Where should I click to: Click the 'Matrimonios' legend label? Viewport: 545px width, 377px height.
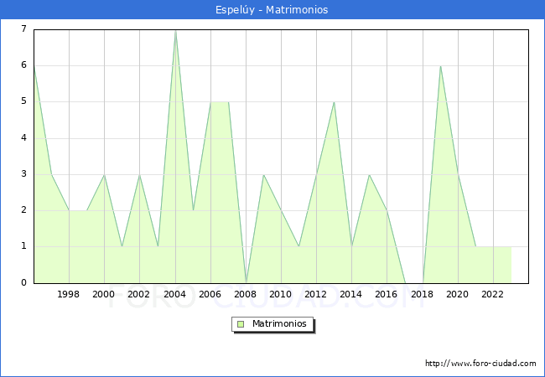click(279, 323)
